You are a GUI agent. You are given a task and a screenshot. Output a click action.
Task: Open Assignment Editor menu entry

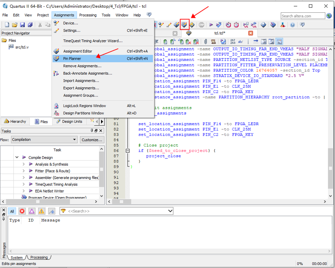coord(78,51)
